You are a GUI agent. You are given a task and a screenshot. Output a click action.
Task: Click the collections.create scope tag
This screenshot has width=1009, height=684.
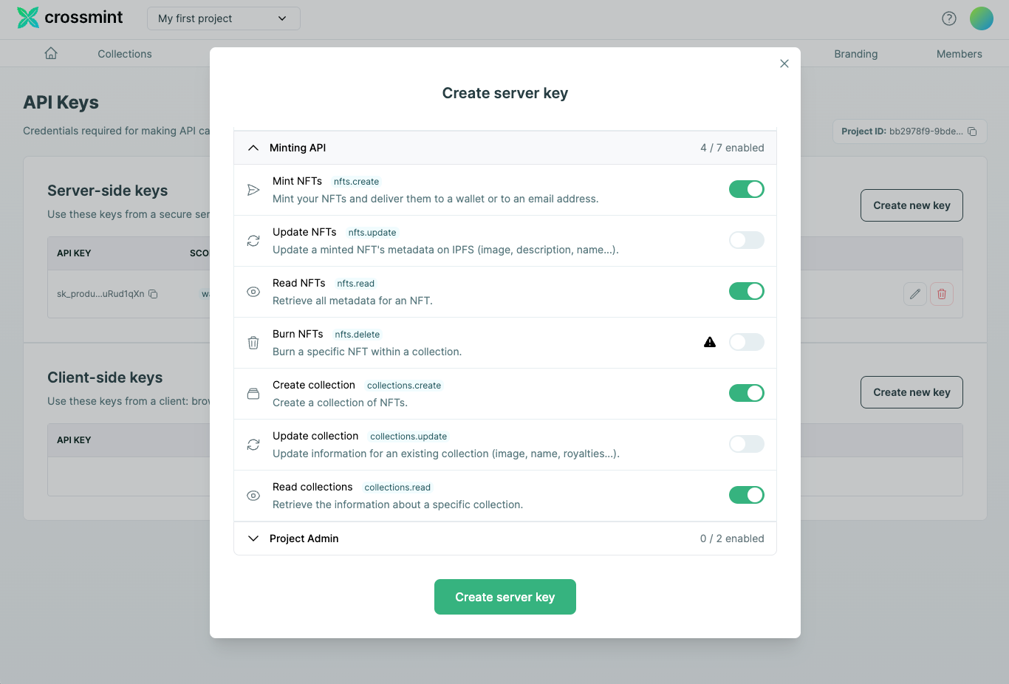(x=404, y=386)
